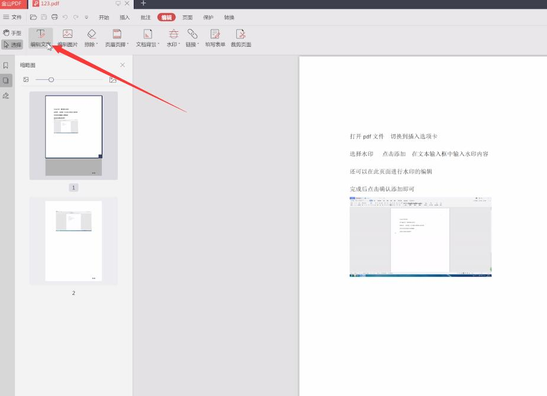Open the bookmark panel in left sidebar
Image resolution: width=547 pixels, height=396 pixels.
[6, 65]
